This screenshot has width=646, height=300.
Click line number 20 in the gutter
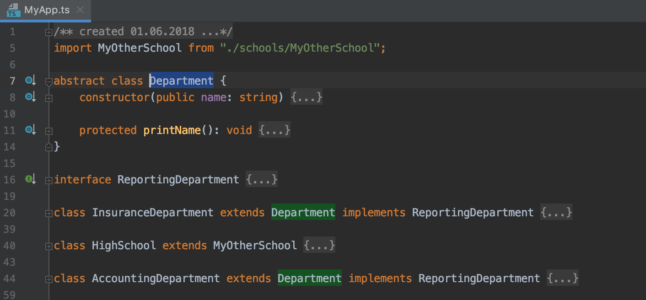pyautogui.click(x=9, y=213)
